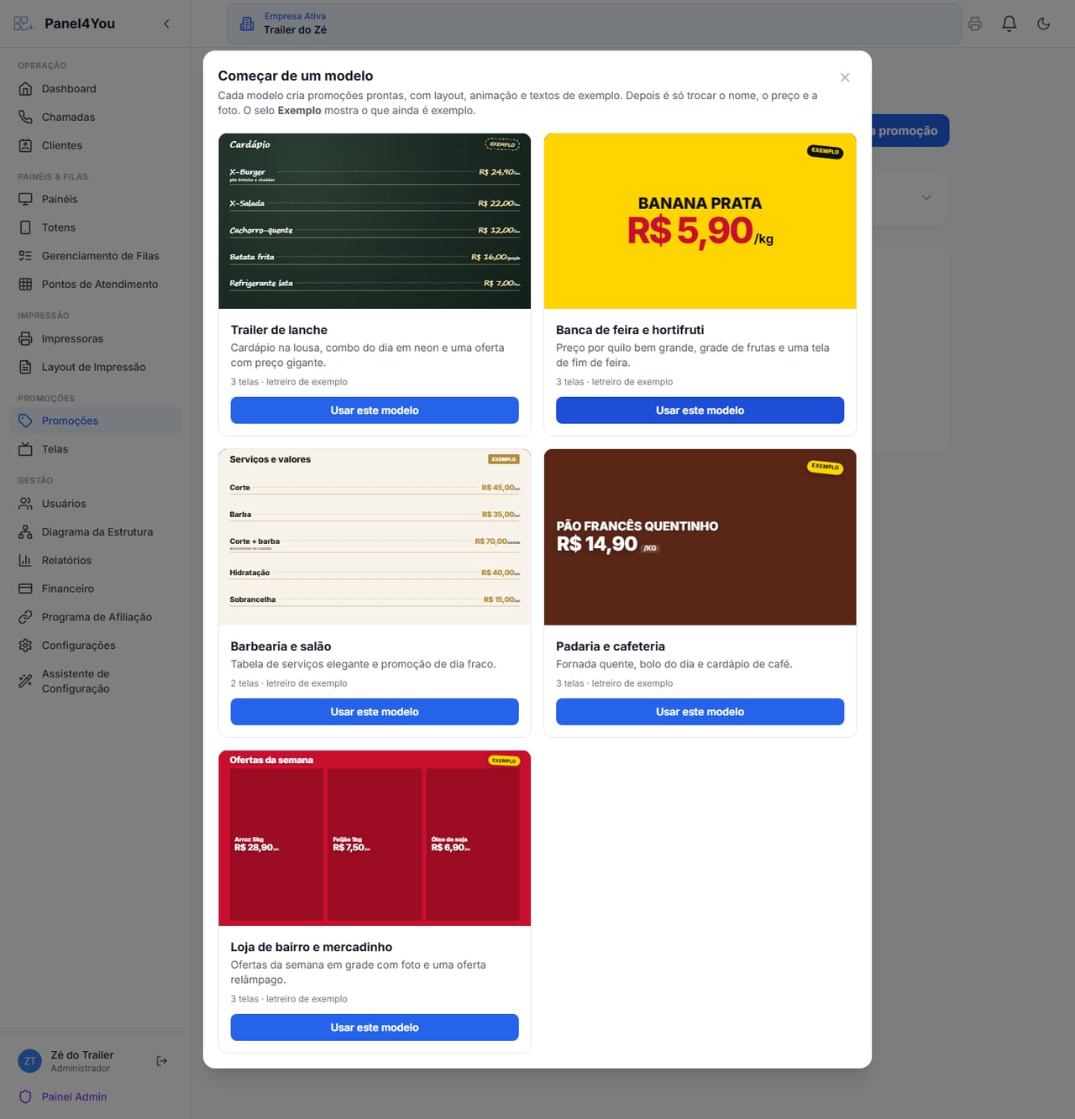Close the Começar de um modelo dialog
The width and height of the screenshot is (1075, 1119).
pyautogui.click(x=845, y=77)
